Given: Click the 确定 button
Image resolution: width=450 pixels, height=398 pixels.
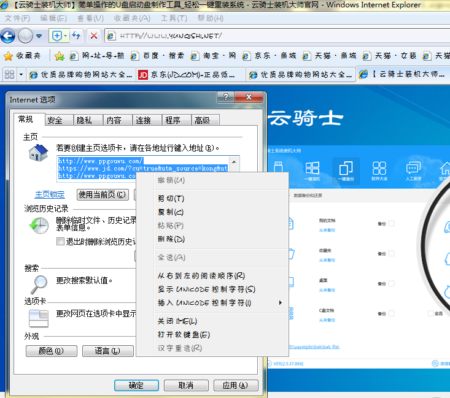Looking at the screenshot, I should pos(136,385).
